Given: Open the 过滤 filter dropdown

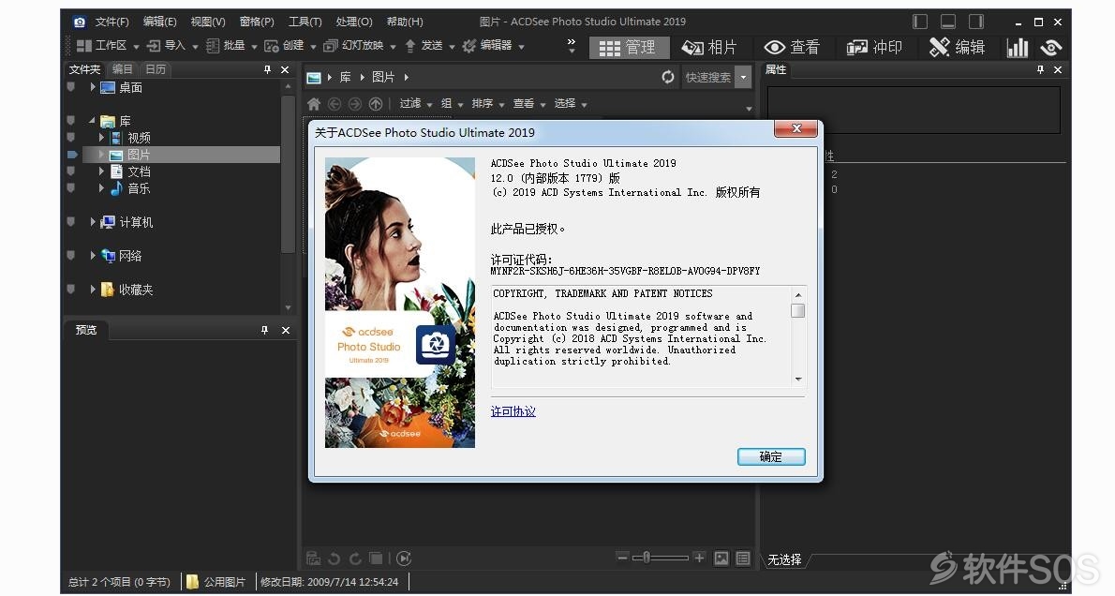Looking at the screenshot, I should click(x=415, y=104).
